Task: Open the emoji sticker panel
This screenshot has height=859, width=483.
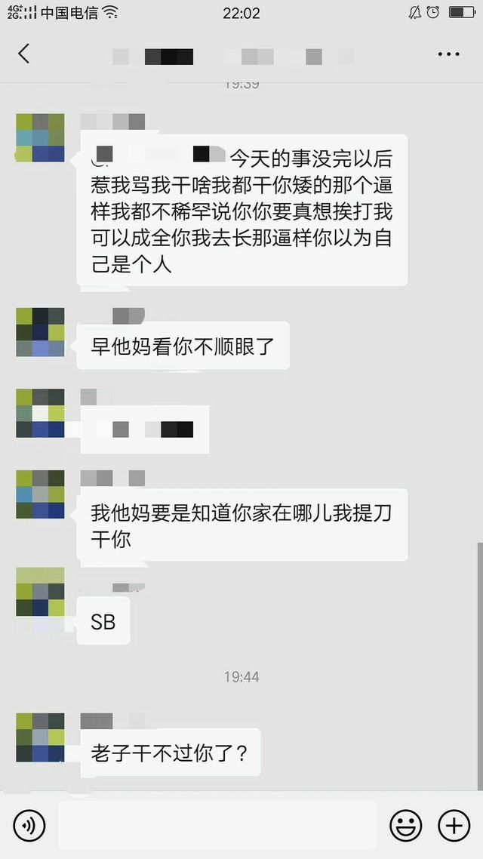Action: click(406, 825)
